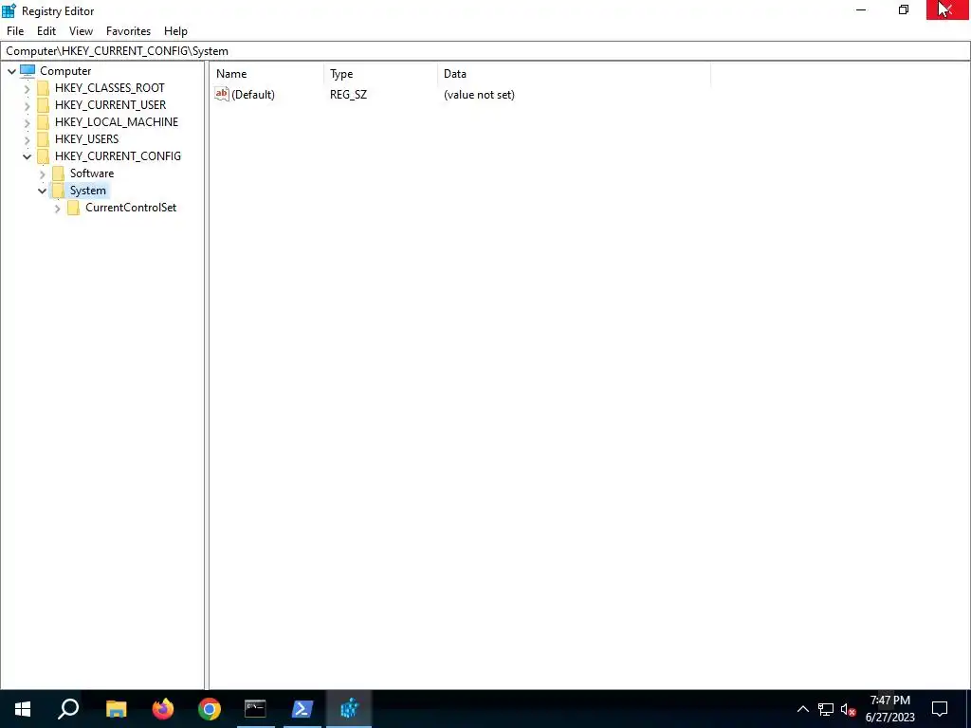Open the taskbar clock and date
Viewport: 971px width, 728px height.
889,709
